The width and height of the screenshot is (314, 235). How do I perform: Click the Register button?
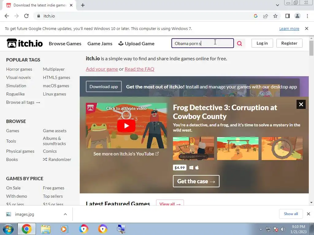tap(289, 43)
